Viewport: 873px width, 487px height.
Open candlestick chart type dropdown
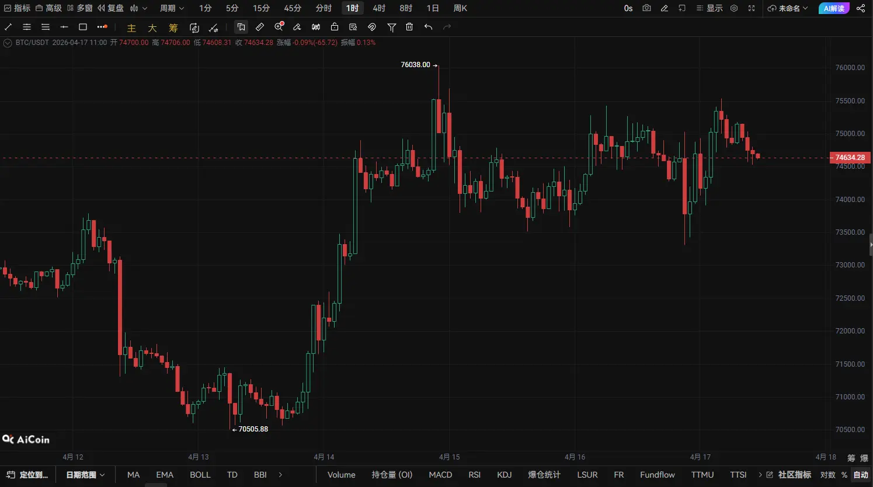[138, 8]
